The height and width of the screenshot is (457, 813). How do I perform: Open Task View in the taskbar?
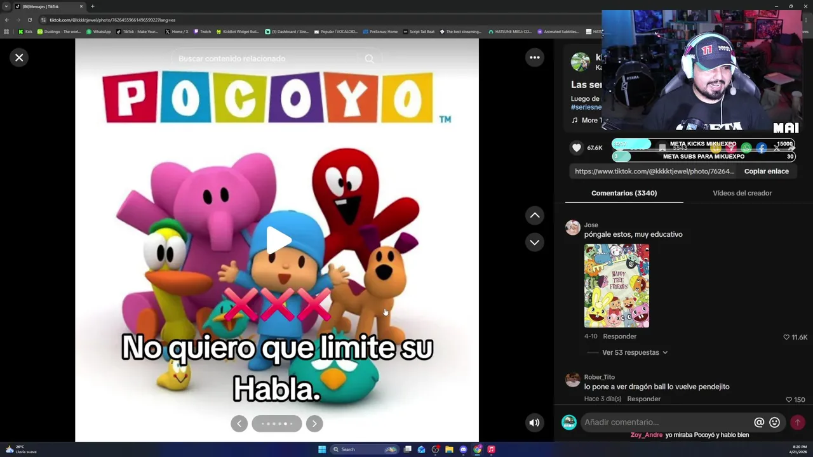408,449
